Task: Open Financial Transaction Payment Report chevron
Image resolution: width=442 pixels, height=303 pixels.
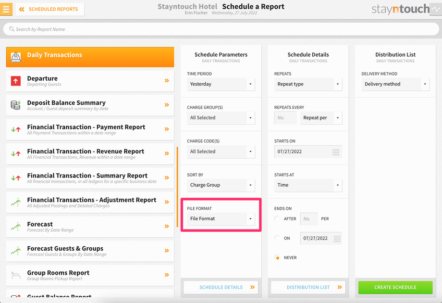Action: pyautogui.click(x=167, y=129)
